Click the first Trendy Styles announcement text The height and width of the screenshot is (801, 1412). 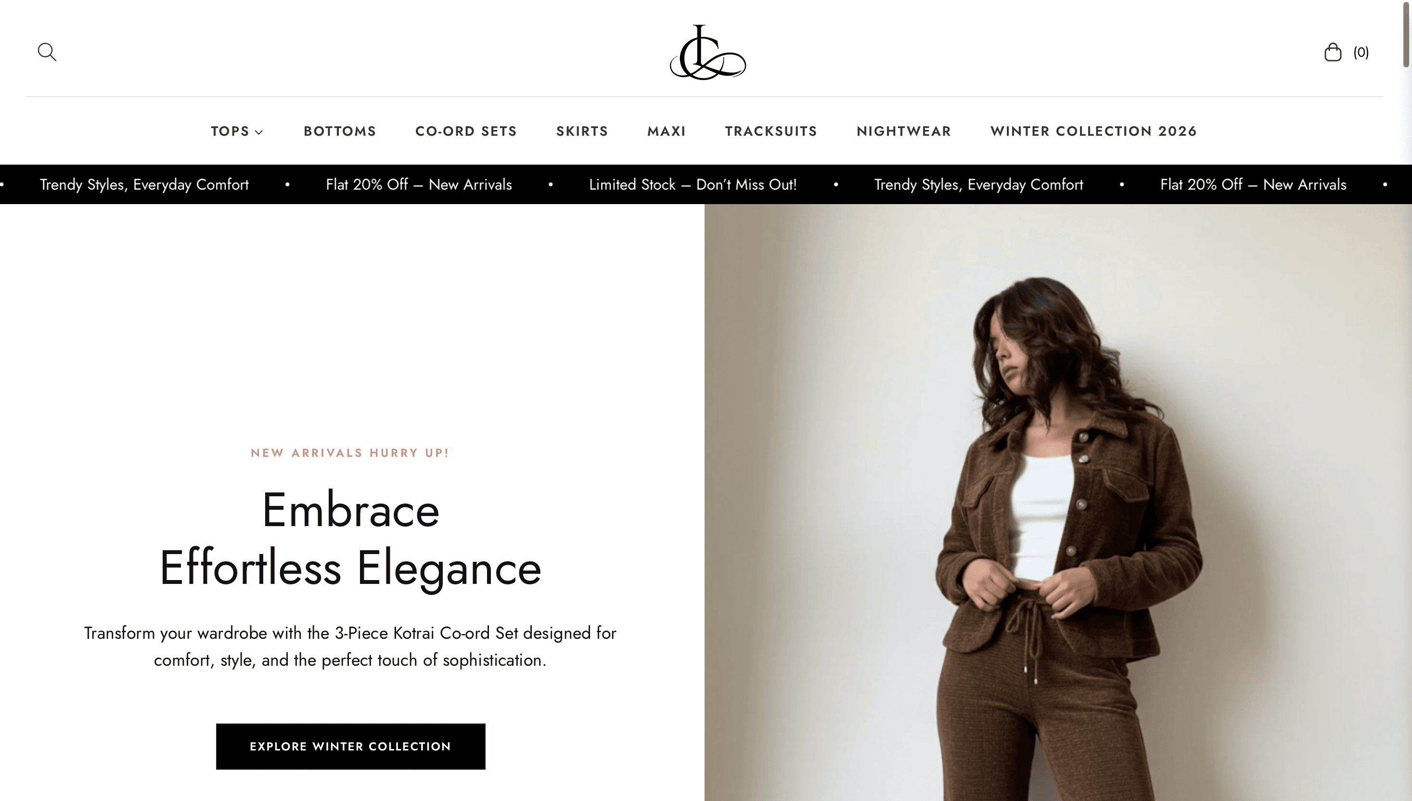[x=144, y=184]
